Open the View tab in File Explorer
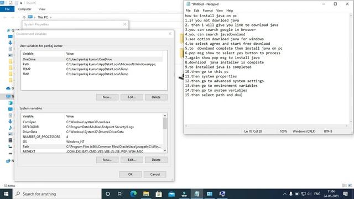 tap(42, 9)
